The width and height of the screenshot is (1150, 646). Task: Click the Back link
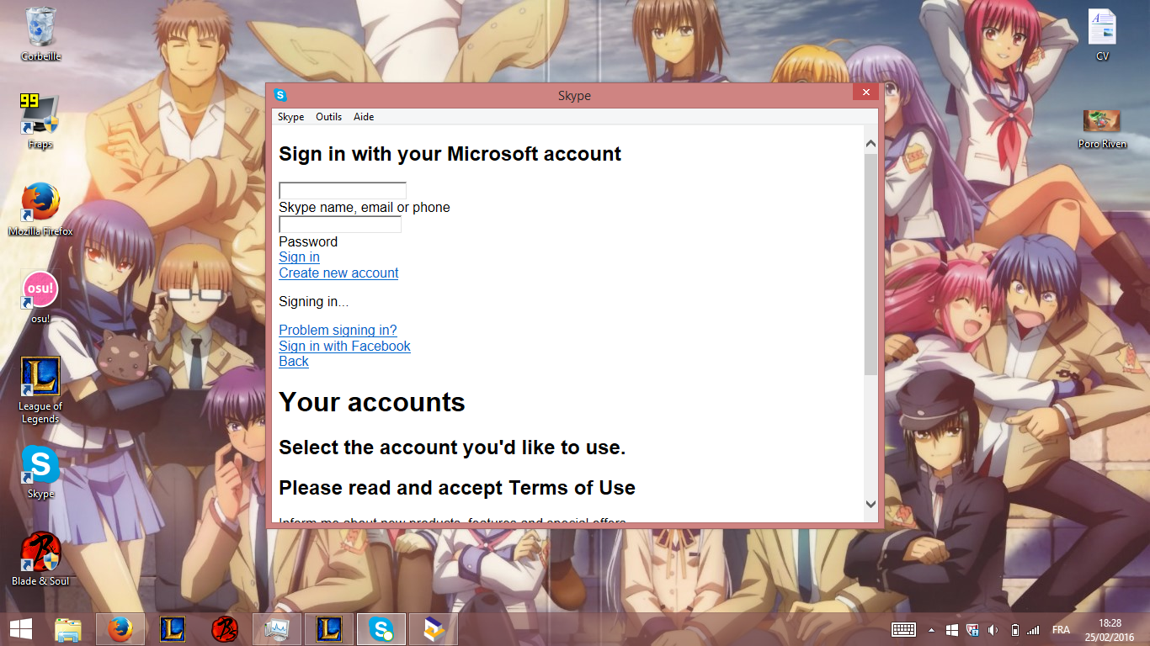pyautogui.click(x=294, y=362)
